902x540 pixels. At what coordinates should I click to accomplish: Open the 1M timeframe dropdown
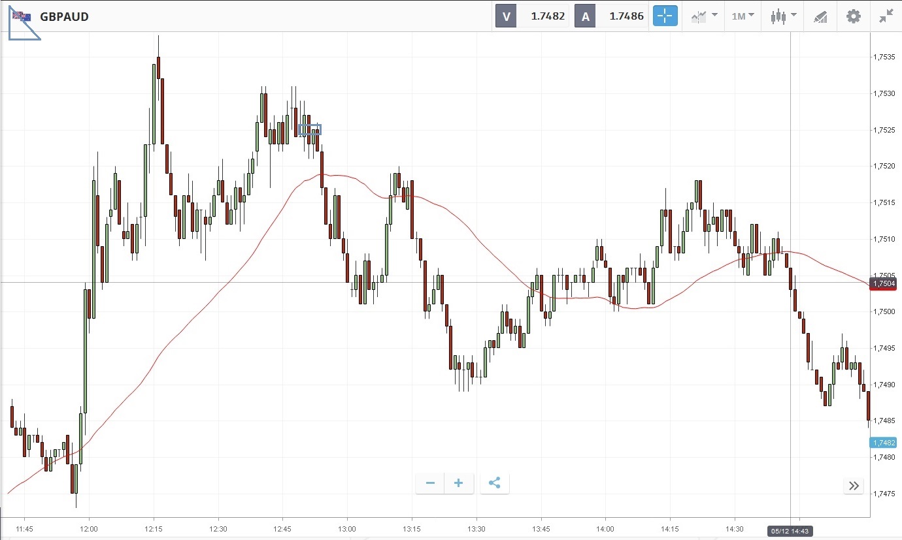(742, 16)
